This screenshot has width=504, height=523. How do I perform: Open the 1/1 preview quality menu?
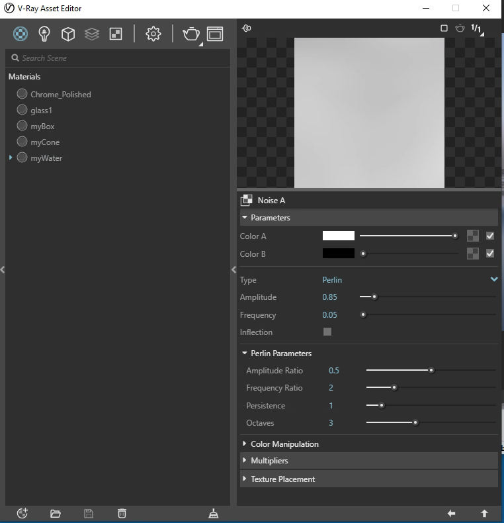477,29
